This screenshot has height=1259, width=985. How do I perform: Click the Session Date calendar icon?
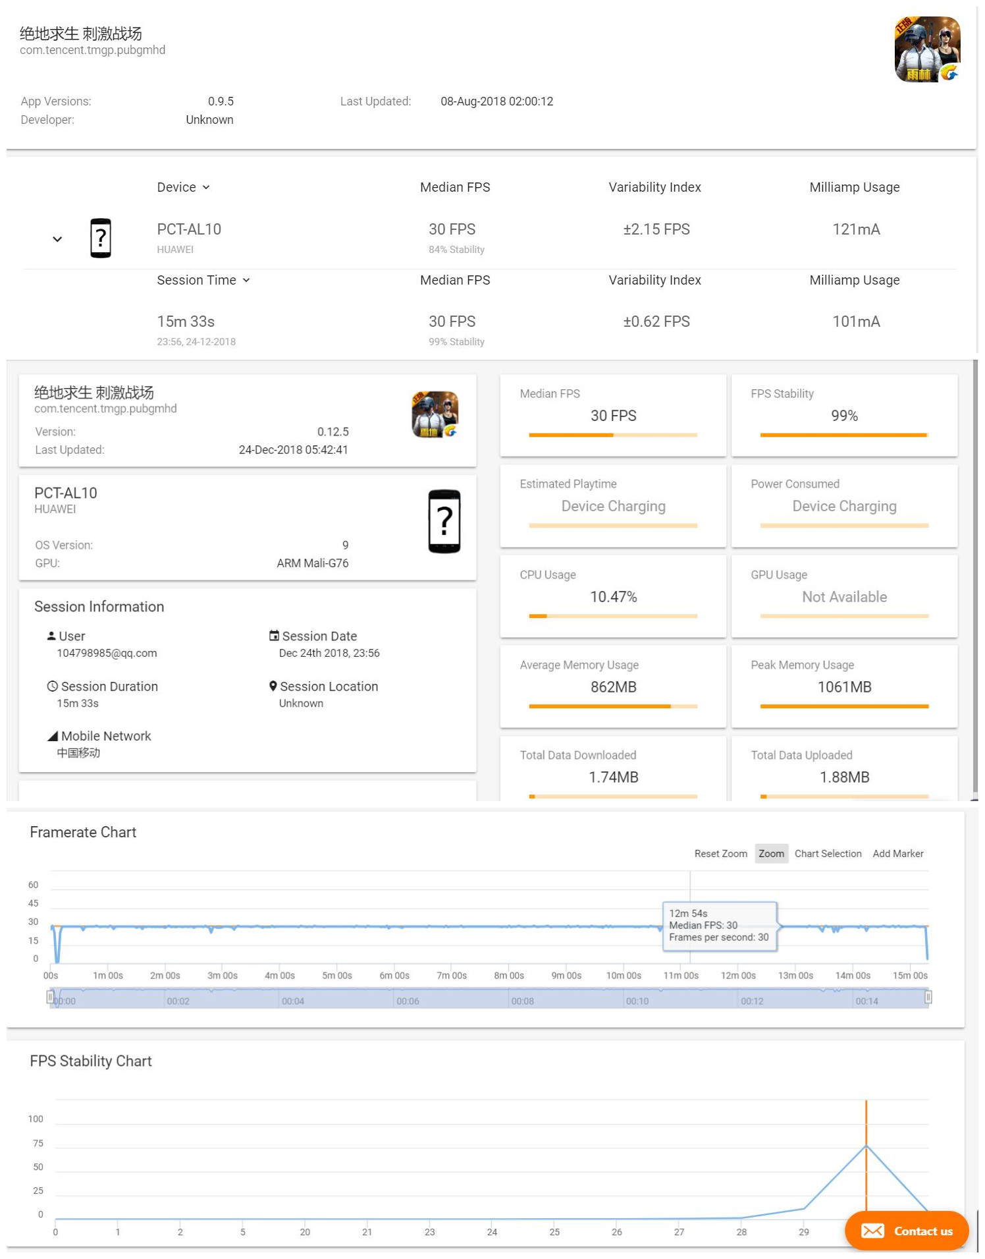pyautogui.click(x=274, y=636)
